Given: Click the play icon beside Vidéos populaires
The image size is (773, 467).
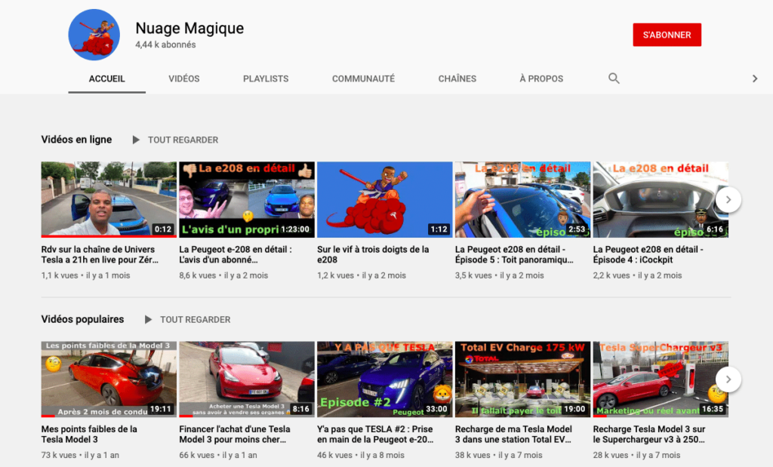Looking at the screenshot, I should [148, 320].
